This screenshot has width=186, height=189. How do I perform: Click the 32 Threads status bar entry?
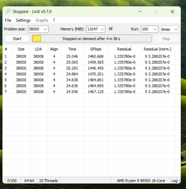(48, 181)
